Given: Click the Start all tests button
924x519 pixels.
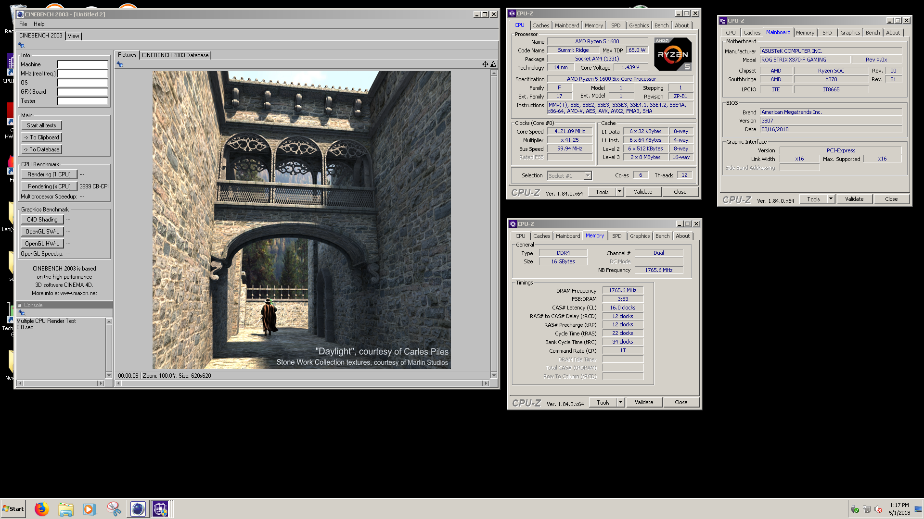Looking at the screenshot, I should coord(41,125).
